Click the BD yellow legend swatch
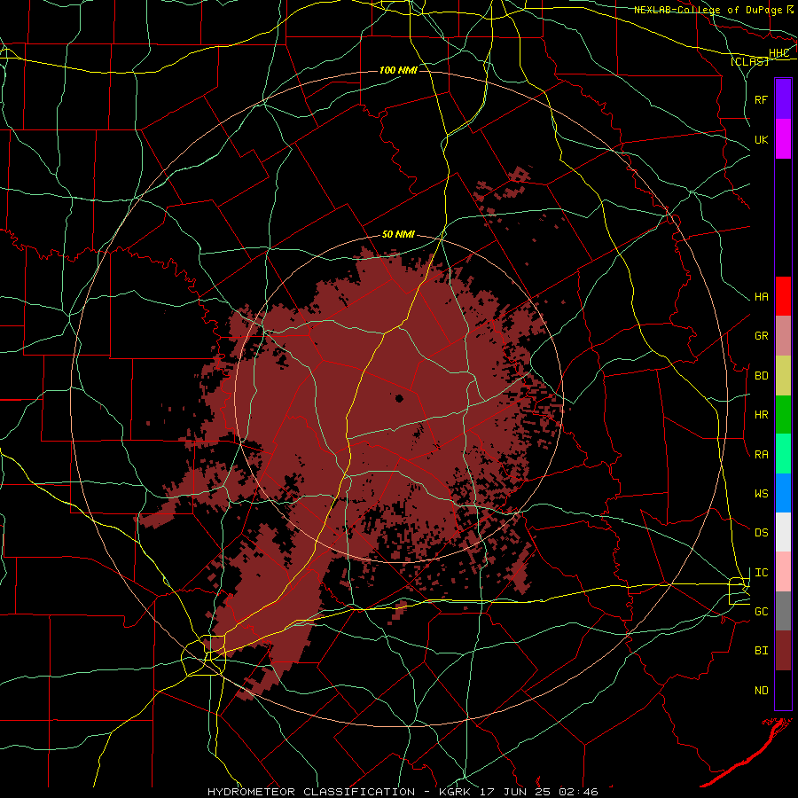Viewport: 798px width, 798px height. pyautogui.click(x=783, y=376)
